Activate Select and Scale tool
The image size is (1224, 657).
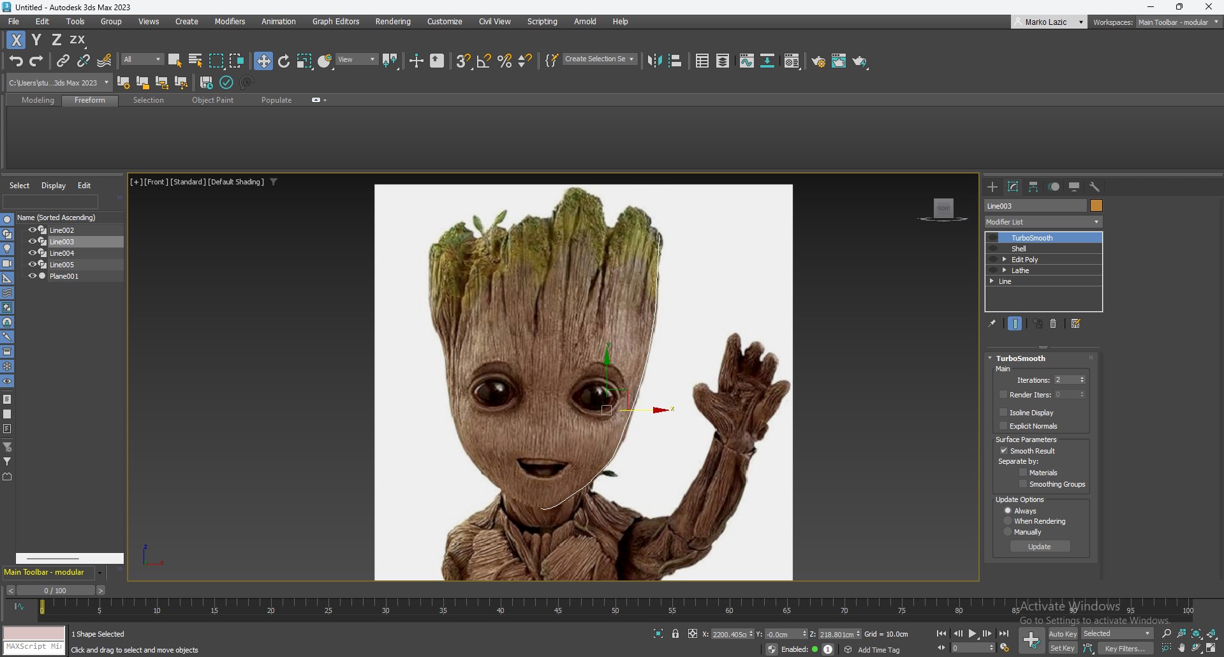(x=304, y=61)
